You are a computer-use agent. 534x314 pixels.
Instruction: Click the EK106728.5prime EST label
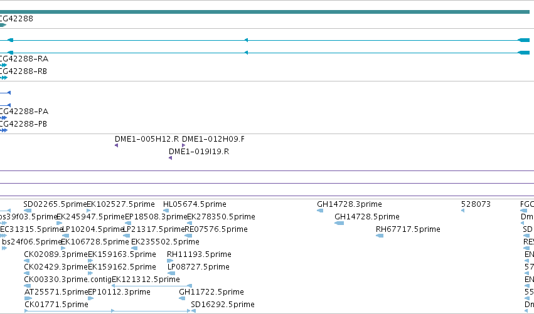[x=95, y=242]
